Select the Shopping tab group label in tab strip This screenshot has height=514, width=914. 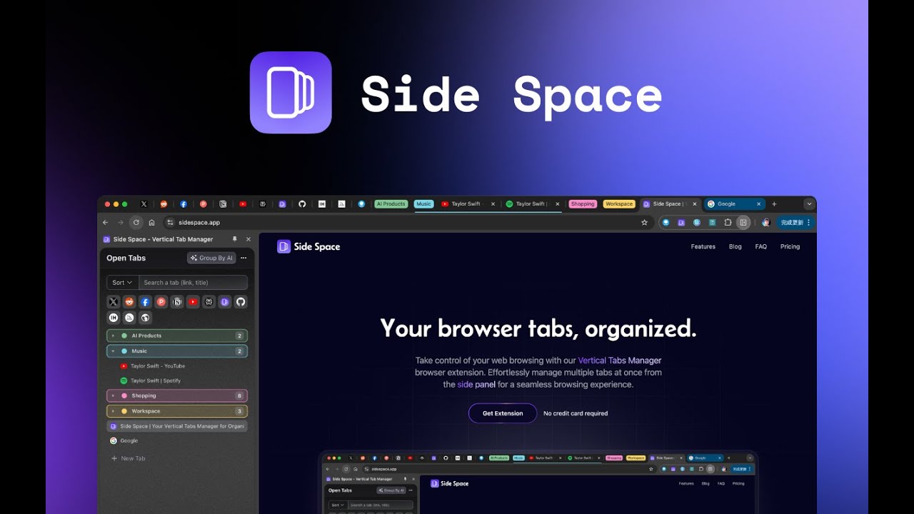click(x=583, y=203)
